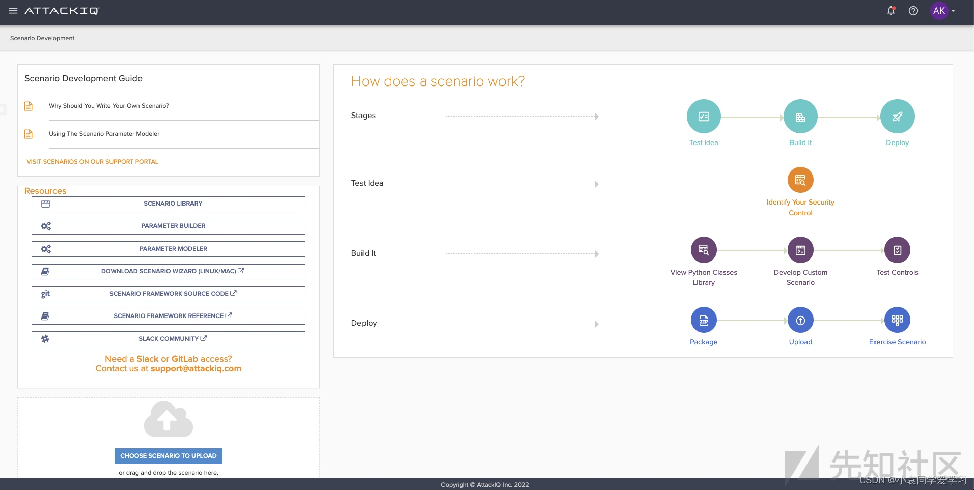Click the book icon for Scenario Wizard download
This screenshot has width=974, height=490.
(45, 272)
